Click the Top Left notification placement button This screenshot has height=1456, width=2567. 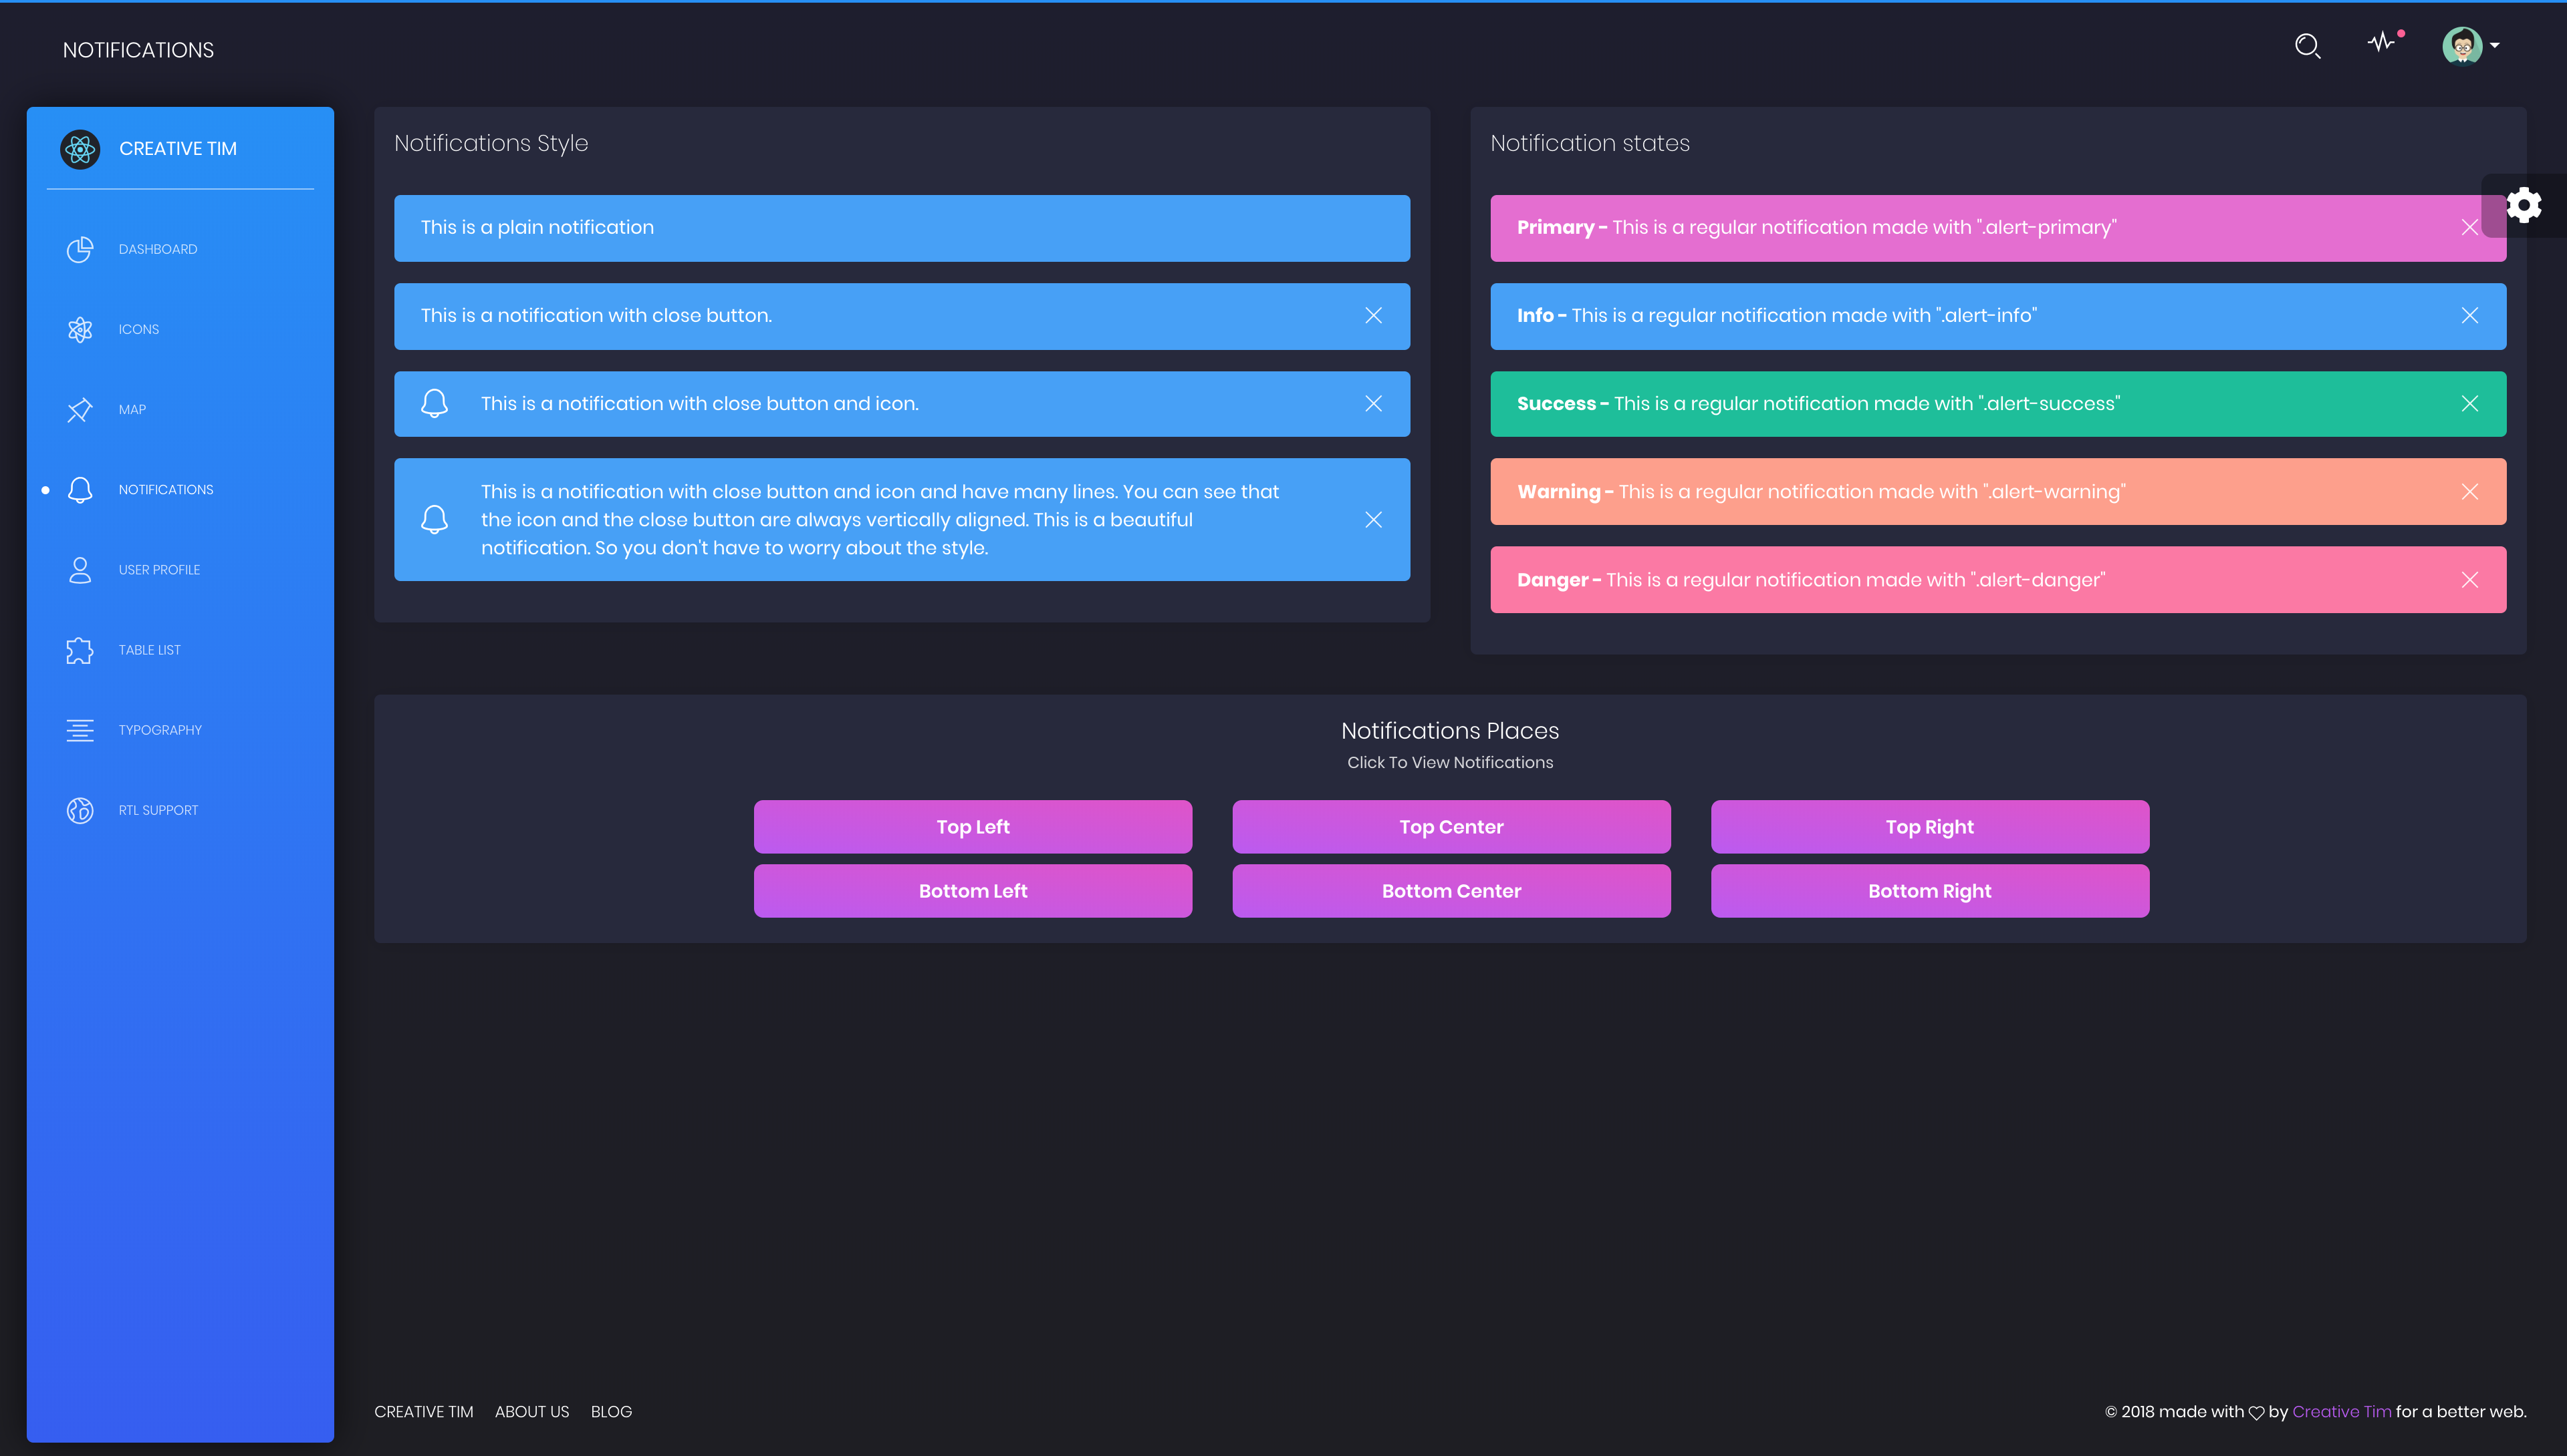pos(971,826)
